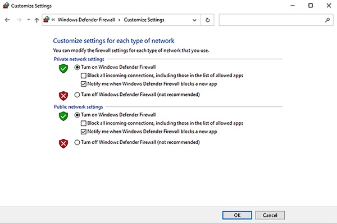This screenshot has width=337, height=224.
Task: Click Customize Settings breadcrumb
Action: click(x=144, y=20)
